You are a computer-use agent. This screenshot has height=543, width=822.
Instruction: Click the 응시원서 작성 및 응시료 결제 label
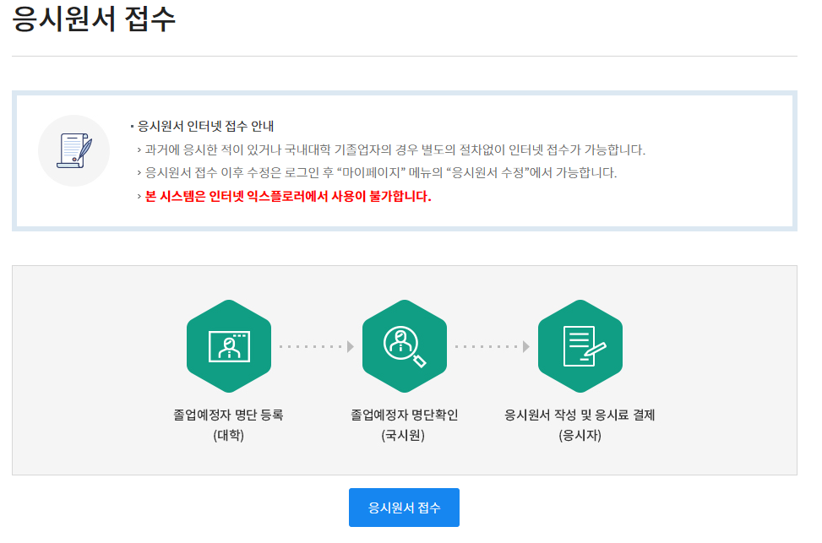pyautogui.click(x=580, y=415)
